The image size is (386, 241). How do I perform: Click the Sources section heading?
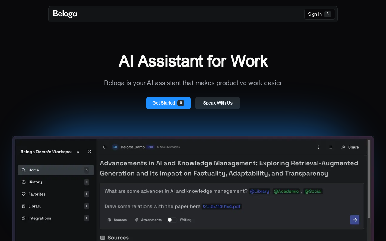click(115, 238)
